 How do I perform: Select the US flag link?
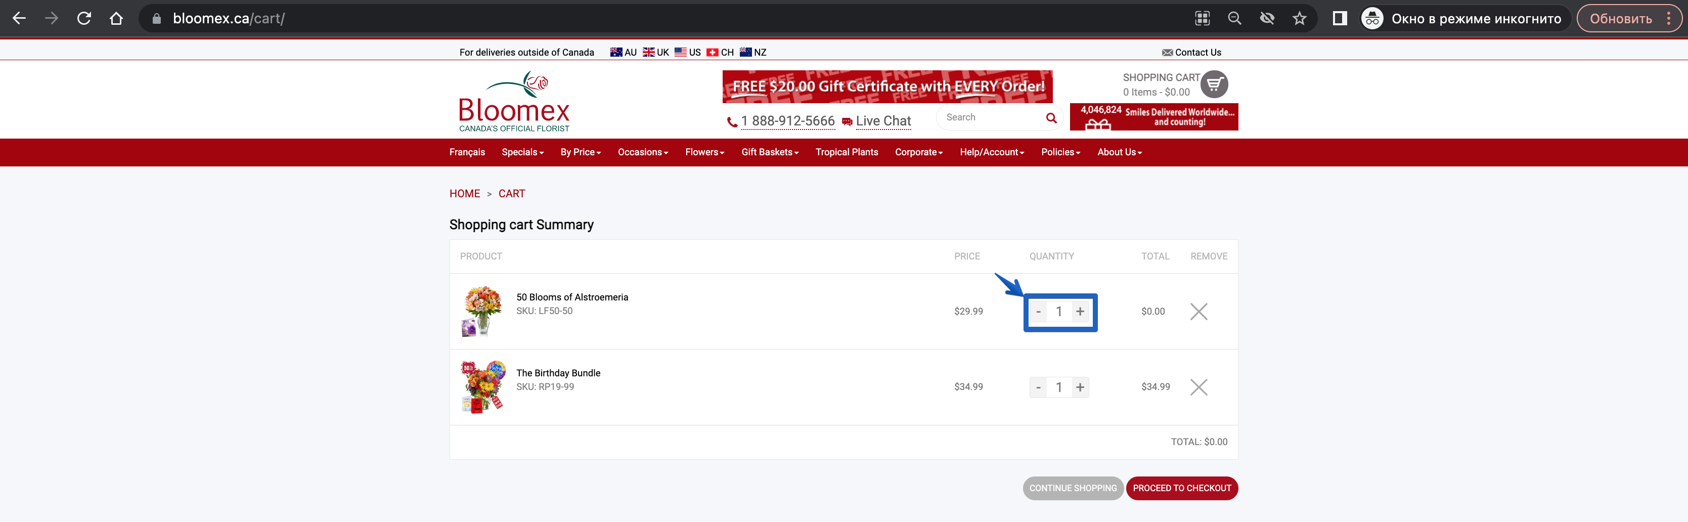point(687,53)
